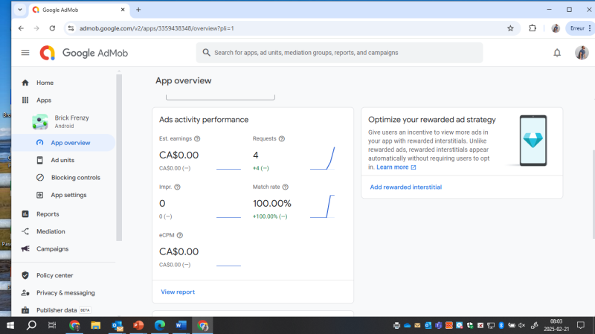Image resolution: width=595 pixels, height=334 pixels.
Task: Select the Google AdMob tab
Action: coord(79,10)
